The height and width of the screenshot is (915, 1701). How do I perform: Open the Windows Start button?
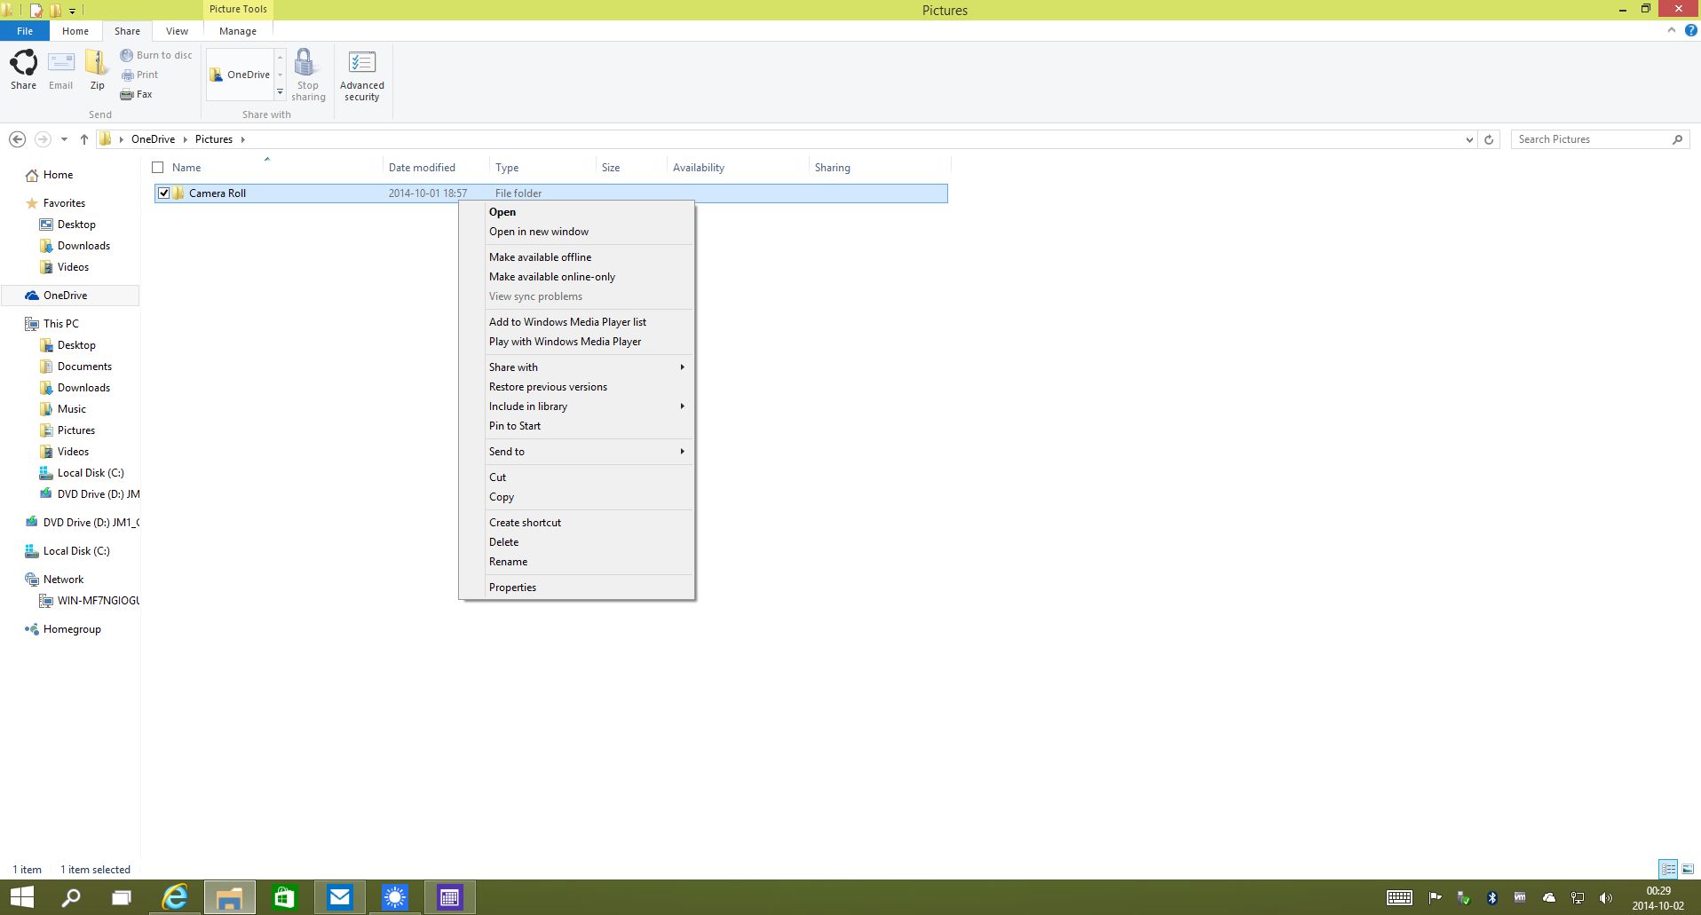pos(22,897)
